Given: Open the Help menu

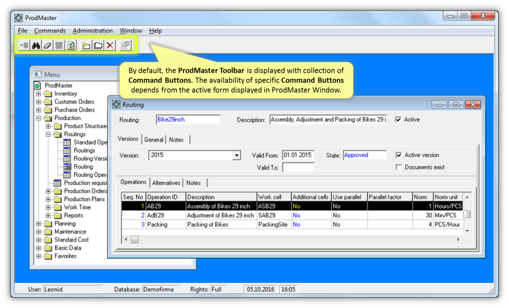Looking at the screenshot, I should point(155,31).
